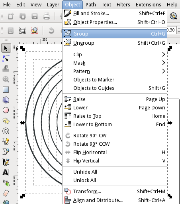Open the File menu
Image resolution: width=180 pixels, height=204 pixels.
(7, 5)
